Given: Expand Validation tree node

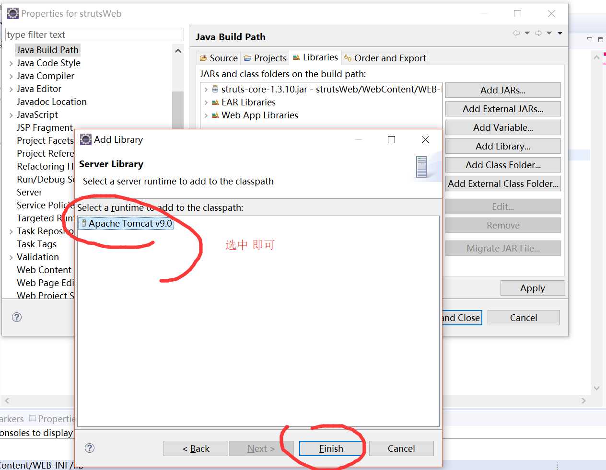Looking at the screenshot, I should pyautogui.click(x=11, y=257).
